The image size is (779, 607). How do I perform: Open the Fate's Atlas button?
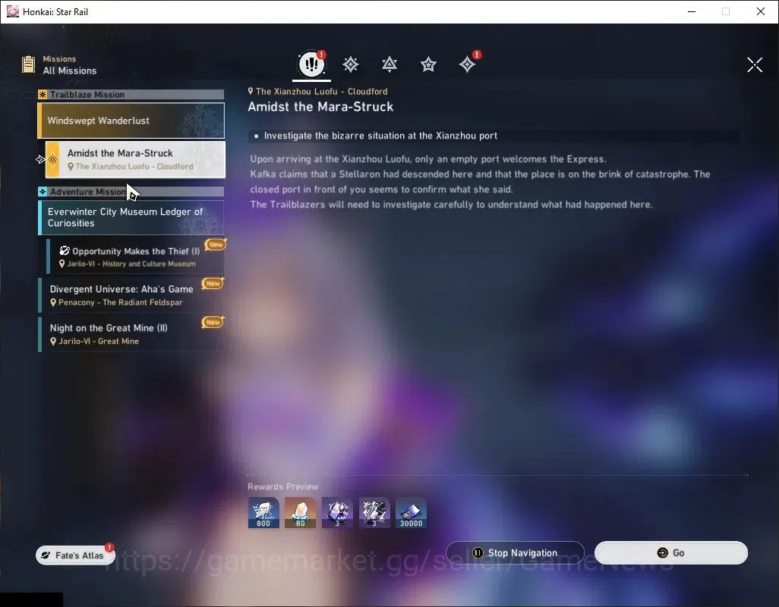[75, 555]
